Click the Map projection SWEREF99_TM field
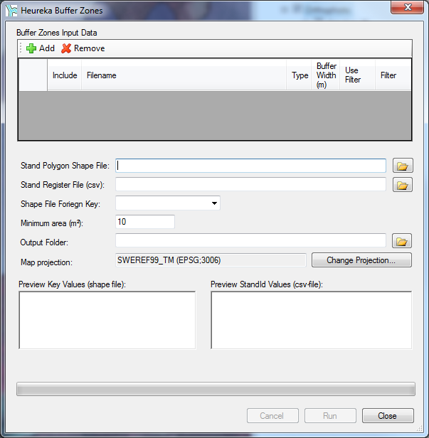Viewport: 429px width, 438px height. pos(211,260)
